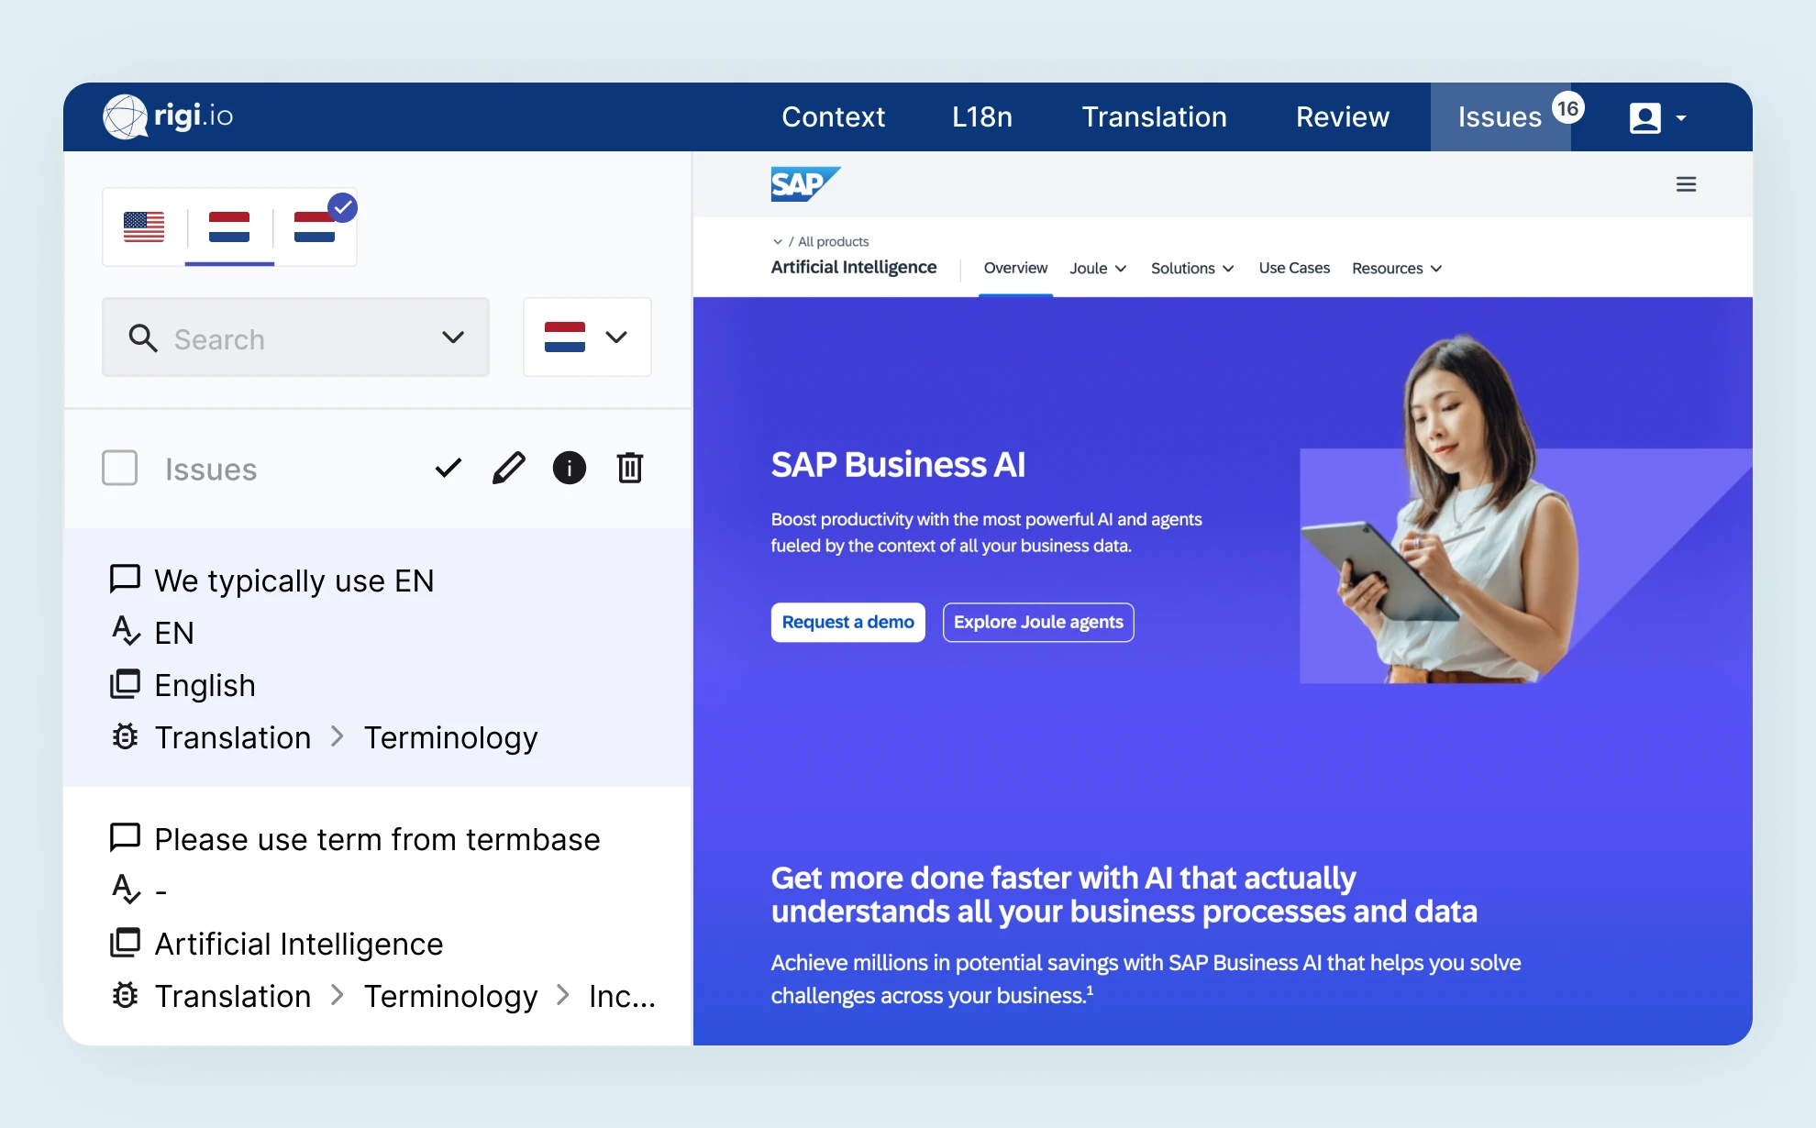
Task: Open the hamburger menu icon
Action: [1686, 184]
